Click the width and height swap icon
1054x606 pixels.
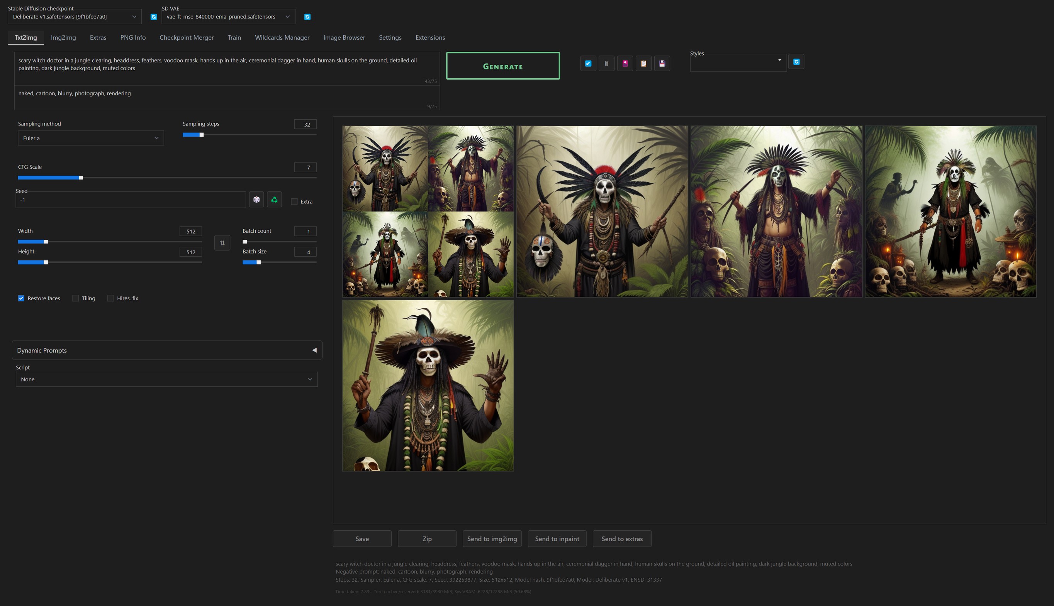[x=222, y=242]
